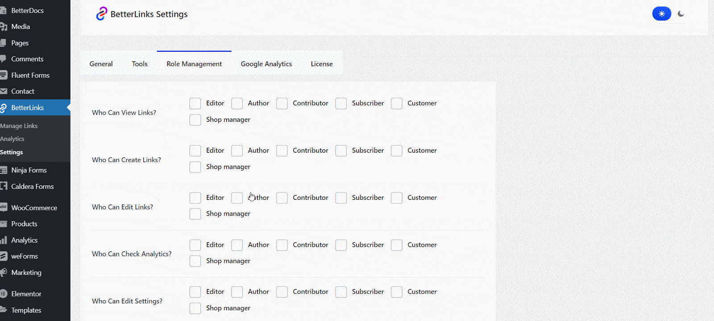The image size is (714, 321).
Task: Click the Templates sidebar icon
Action: coord(4,310)
